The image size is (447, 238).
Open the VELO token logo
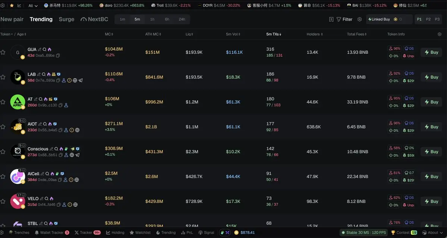tap(18, 201)
